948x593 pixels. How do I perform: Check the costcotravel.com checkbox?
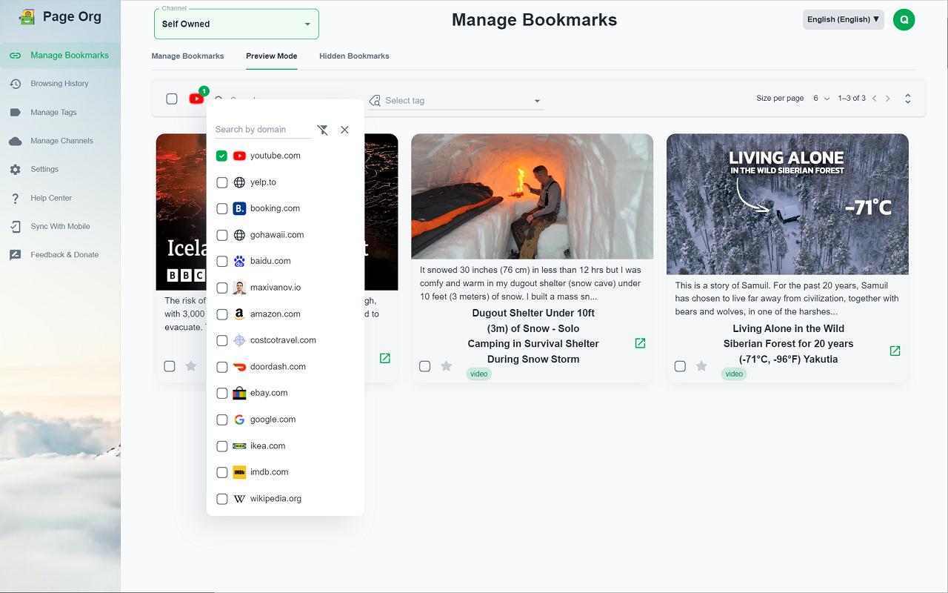point(221,341)
